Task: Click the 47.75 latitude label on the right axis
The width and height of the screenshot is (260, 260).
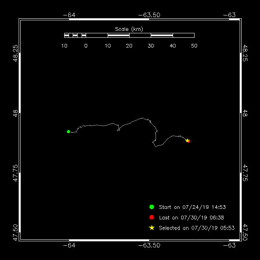Action: (245, 173)
